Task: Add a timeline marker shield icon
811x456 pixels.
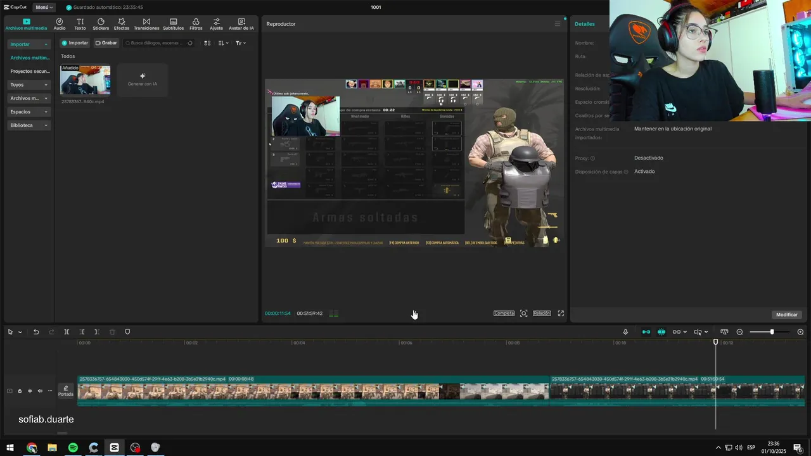Action: pyautogui.click(x=127, y=332)
